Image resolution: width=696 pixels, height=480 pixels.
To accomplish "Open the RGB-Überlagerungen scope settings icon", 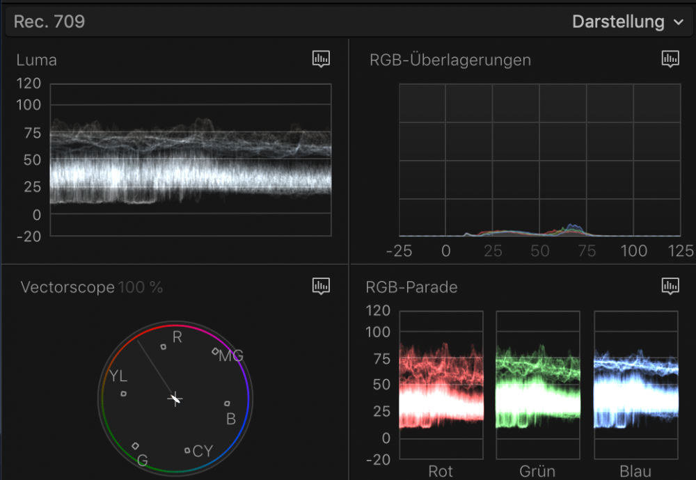I will click(670, 59).
